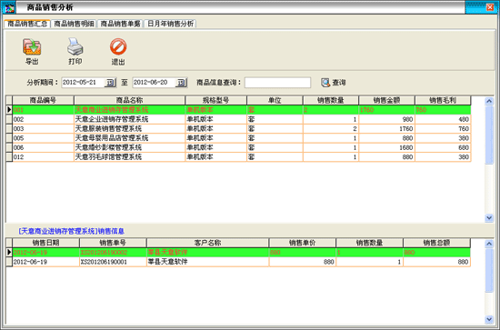Click the start date field 2012-05-21
500x330 pixels.
[84, 83]
